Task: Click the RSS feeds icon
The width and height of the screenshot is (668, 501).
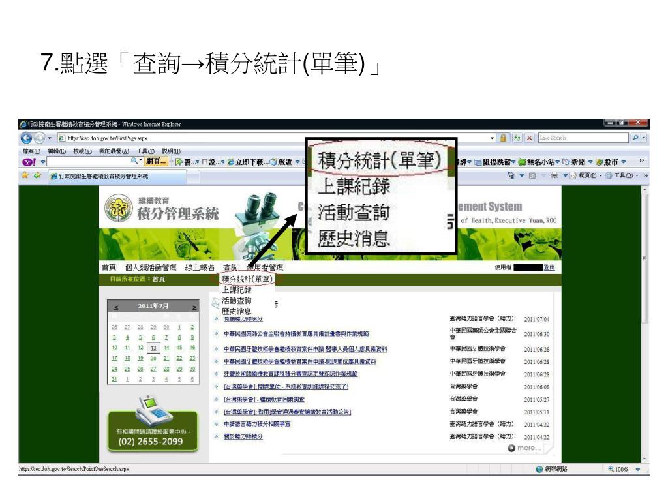Action: (532, 175)
